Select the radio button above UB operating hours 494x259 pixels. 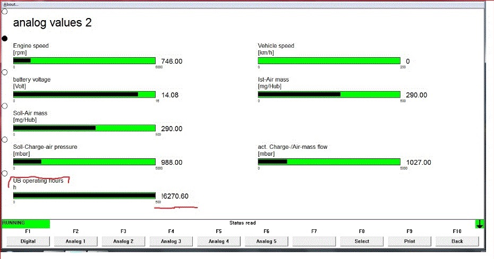[5, 174]
